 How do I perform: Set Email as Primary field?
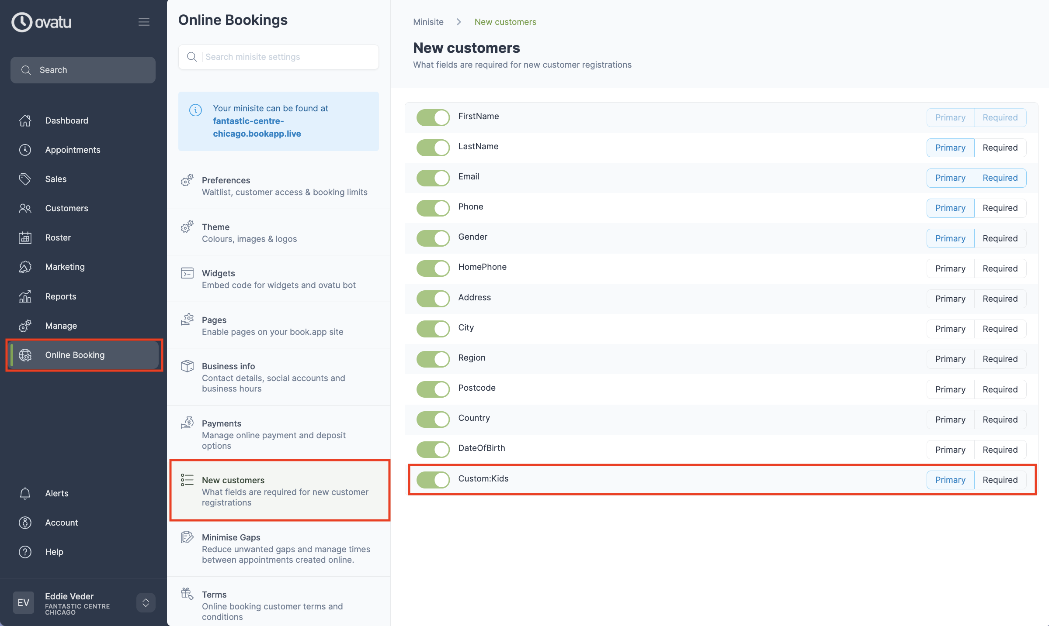click(x=950, y=178)
